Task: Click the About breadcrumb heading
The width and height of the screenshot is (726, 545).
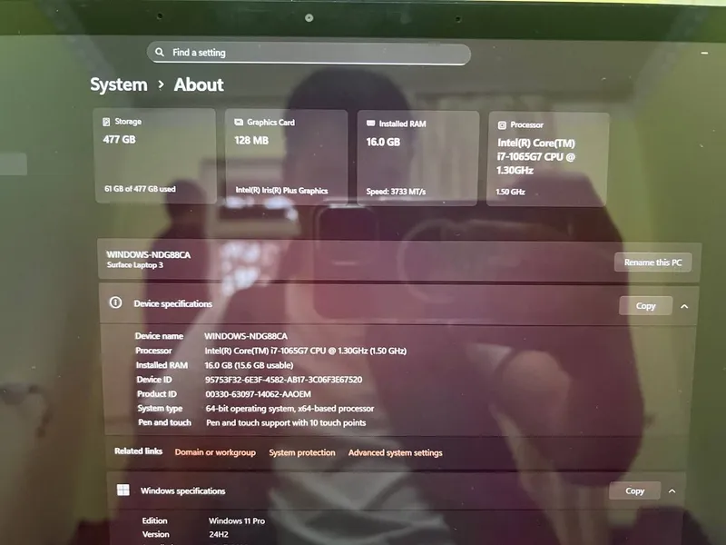Action: click(199, 84)
